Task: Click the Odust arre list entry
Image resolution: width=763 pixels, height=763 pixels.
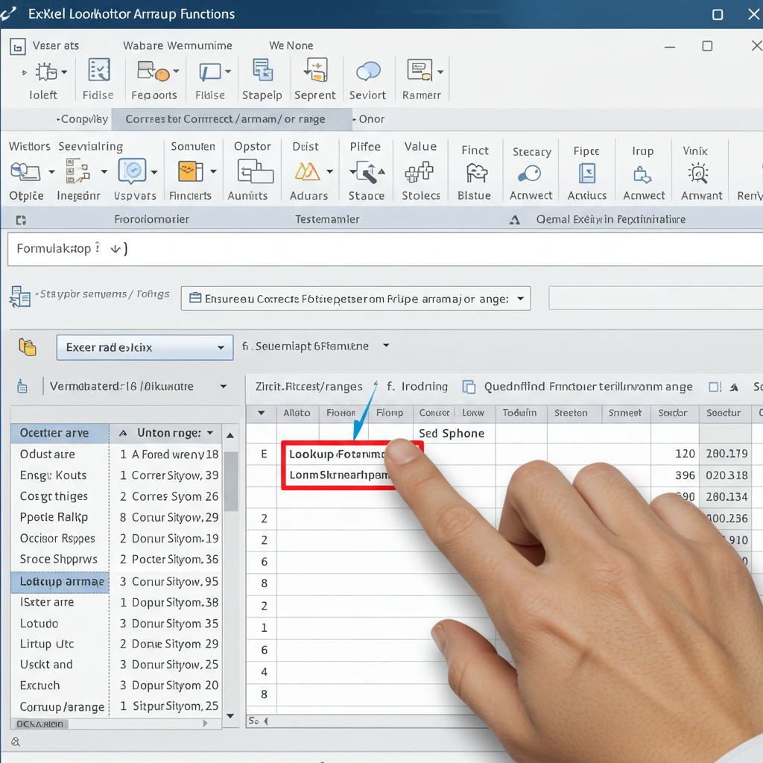Action: pyautogui.click(x=47, y=455)
